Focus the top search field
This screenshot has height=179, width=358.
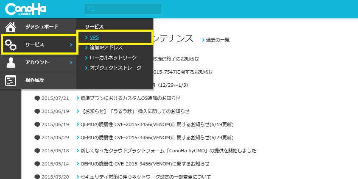(x=123, y=9)
